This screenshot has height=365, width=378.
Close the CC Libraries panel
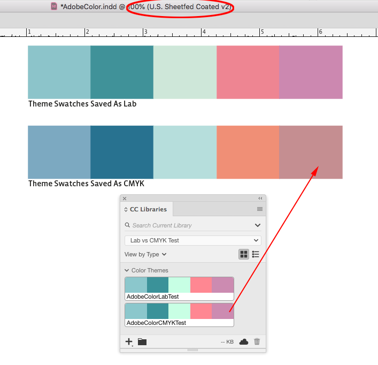(x=125, y=198)
